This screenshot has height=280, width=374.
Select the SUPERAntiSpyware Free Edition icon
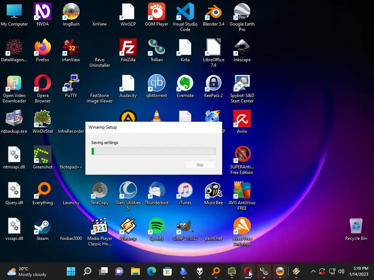point(242,154)
